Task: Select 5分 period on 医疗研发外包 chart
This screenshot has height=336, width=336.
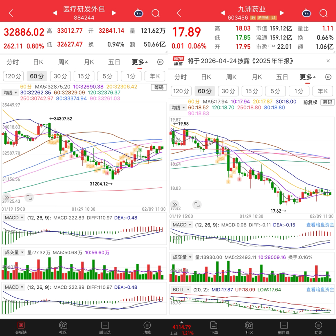Action: coord(107,76)
